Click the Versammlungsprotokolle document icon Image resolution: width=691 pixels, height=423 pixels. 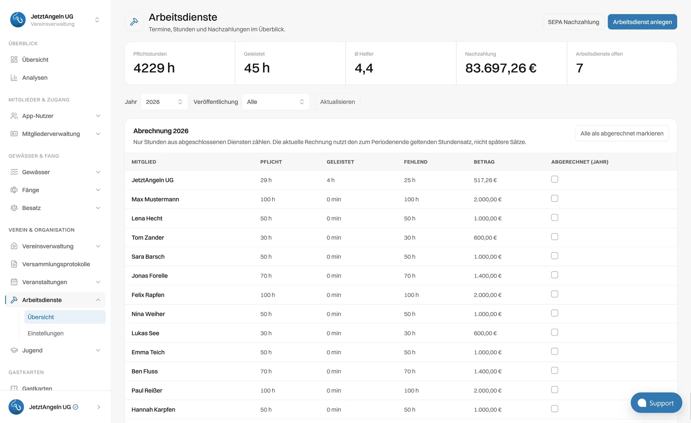pos(14,264)
